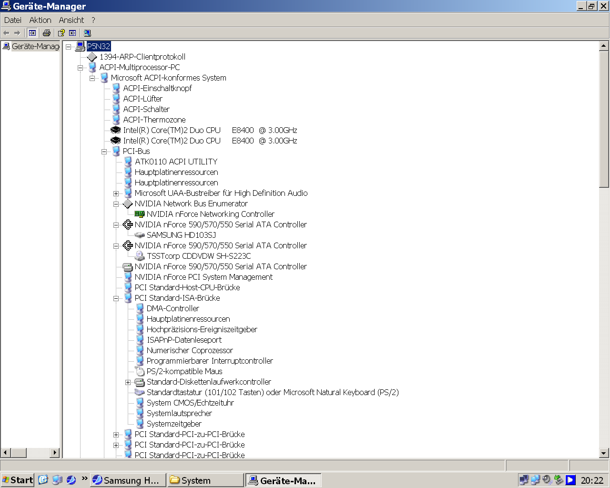
Task: Open the Datei menu
Action: pyautogui.click(x=12, y=20)
